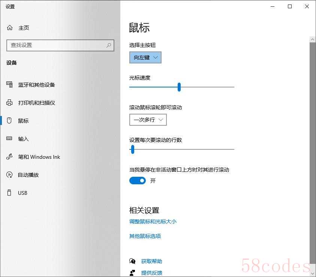The height and width of the screenshot is (277, 316).
Task: Close the 设置 window
Action: click(x=307, y=6)
